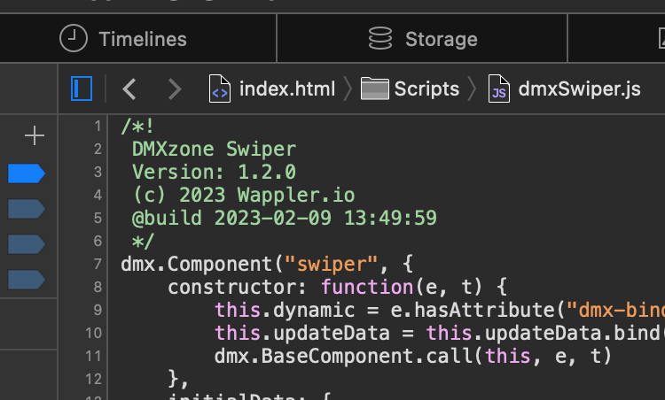Toggle the navigation sidebar button
The image size is (665, 400).
click(x=82, y=88)
